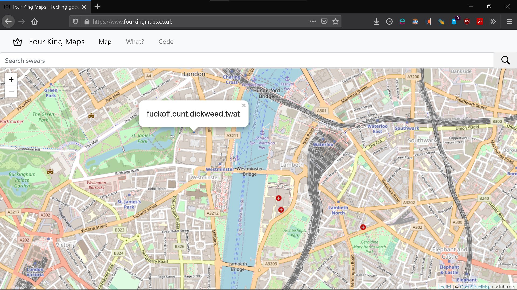This screenshot has height=290, width=517.
Task: Open the browser history clock icon
Action: pos(389,21)
